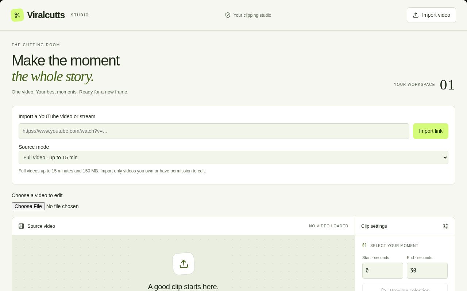This screenshot has width=467, height=291.
Task: Click the 'Source mode' label
Action: (34, 147)
